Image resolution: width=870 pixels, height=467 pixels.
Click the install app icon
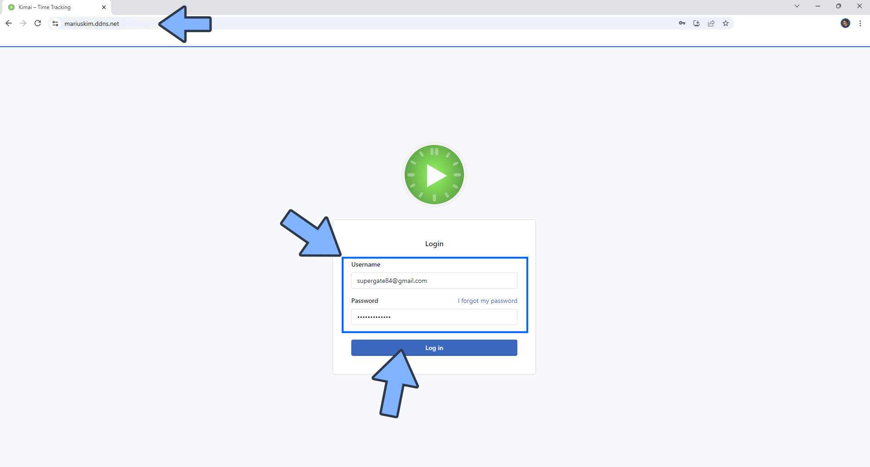pos(696,23)
